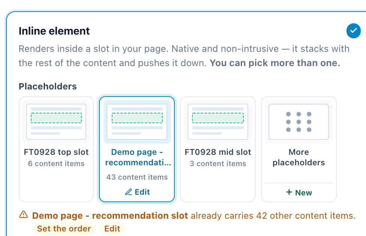The height and width of the screenshot is (236, 366).
Task: Click the 'Demo page - recommendation slot' warning text
Action: click(x=110, y=216)
